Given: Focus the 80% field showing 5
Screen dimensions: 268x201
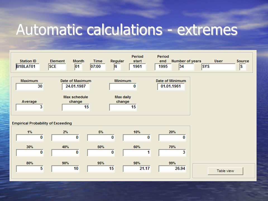Looking at the screenshot, I should pos(30,169).
